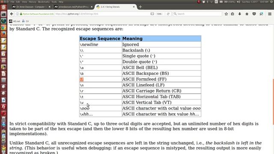Click 'ASCII Vertical Tab (VT)' cell
This screenshot has width=274, height=154.
click(x=161, y=103)
